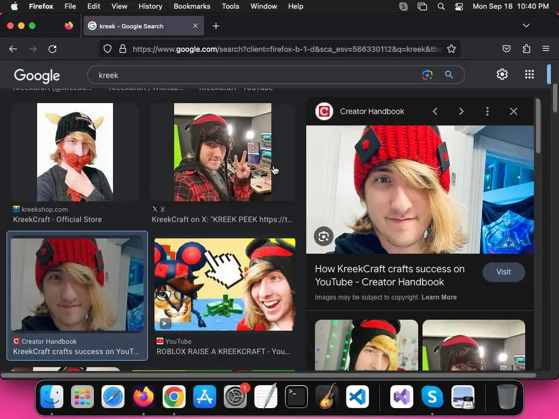Open the File menu
559x419 pixels.
click(x=70, y=7)
